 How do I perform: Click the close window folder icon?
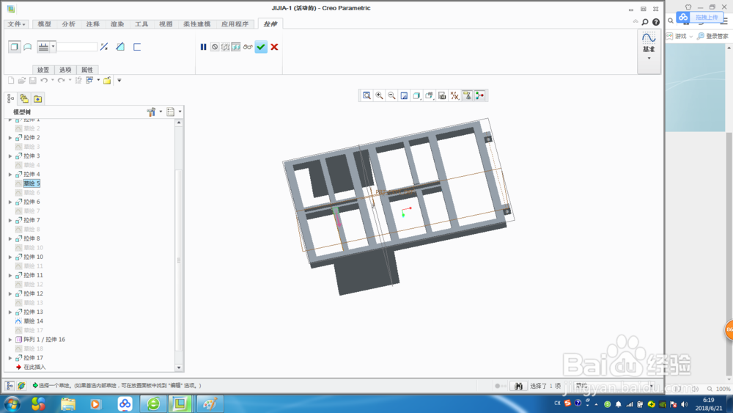107,81
